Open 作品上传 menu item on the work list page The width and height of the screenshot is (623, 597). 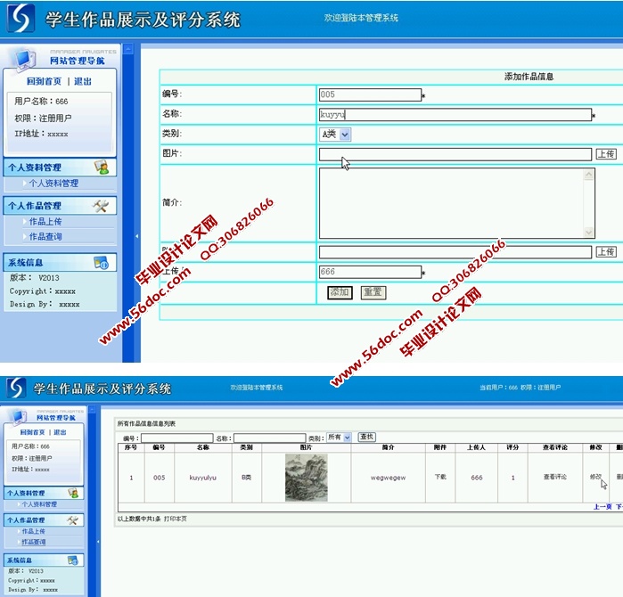click(x=33, y=531)
